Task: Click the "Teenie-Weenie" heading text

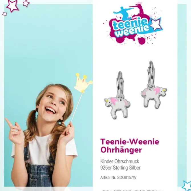Action: pyautogui.click(x=130, y=142)
